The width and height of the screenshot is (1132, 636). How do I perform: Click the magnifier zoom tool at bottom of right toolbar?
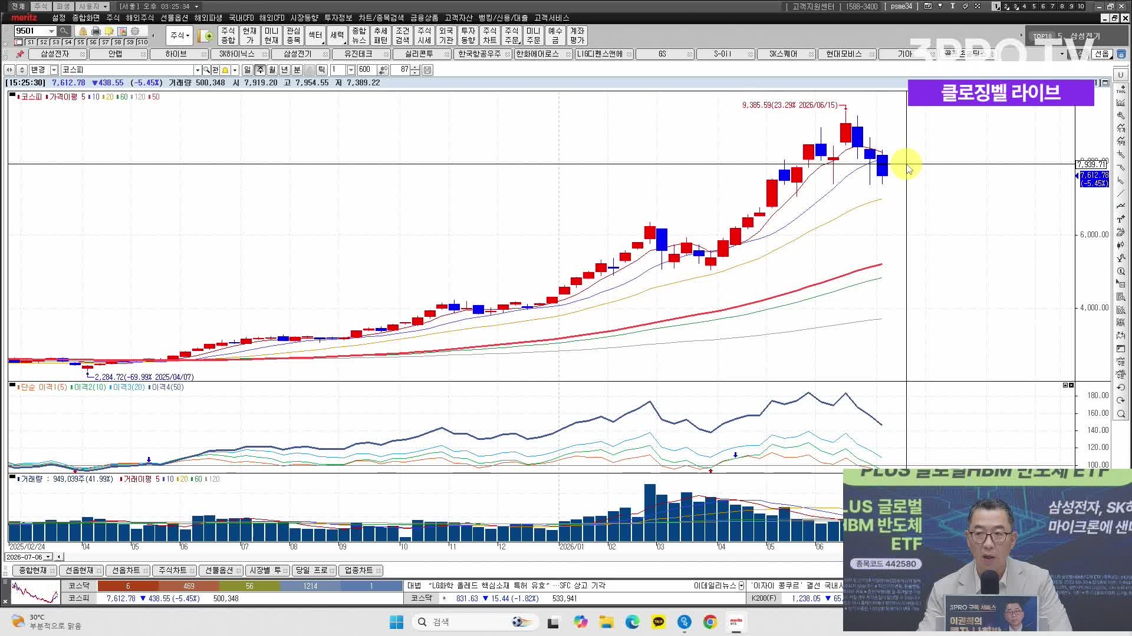tap(1121, 414)
